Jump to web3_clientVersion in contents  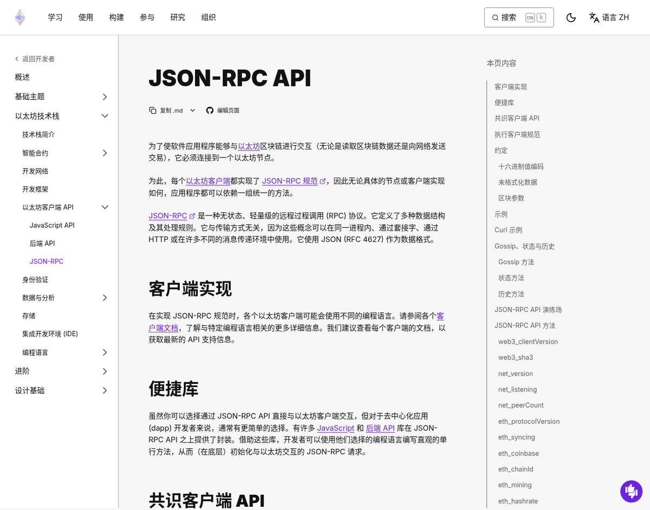tap(528, 342)
